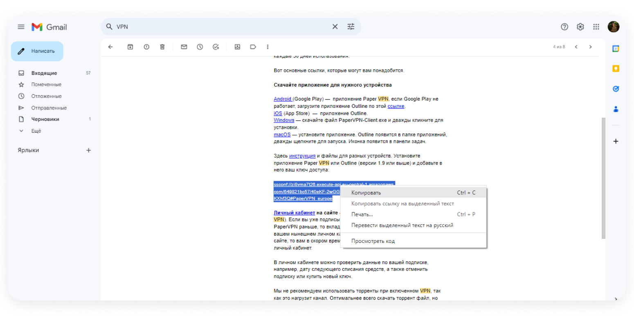This screenshot has height=316, width=634.
Task: Click the VPN search input field
Action: 221,27
